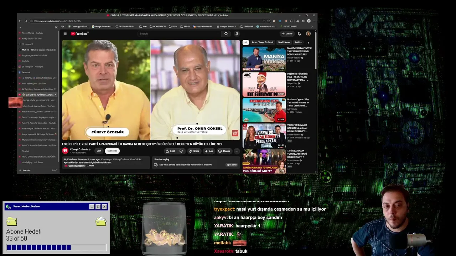Click the site info icon in address bar
456x256 pixels.
(31, 21)
